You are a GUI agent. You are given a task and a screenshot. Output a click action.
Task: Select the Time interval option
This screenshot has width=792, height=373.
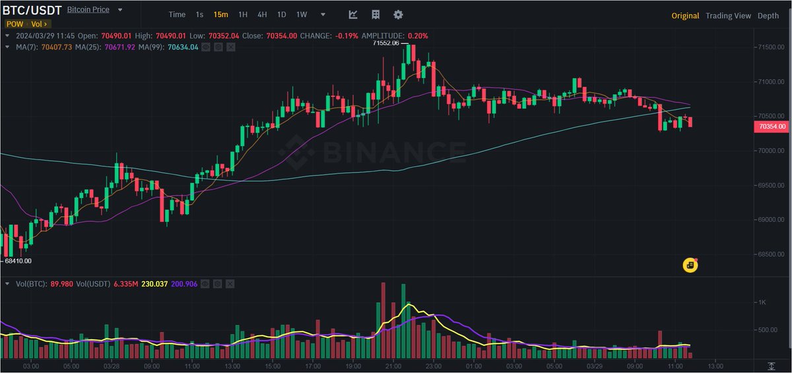pyautogui.click(x=177, y=15)
